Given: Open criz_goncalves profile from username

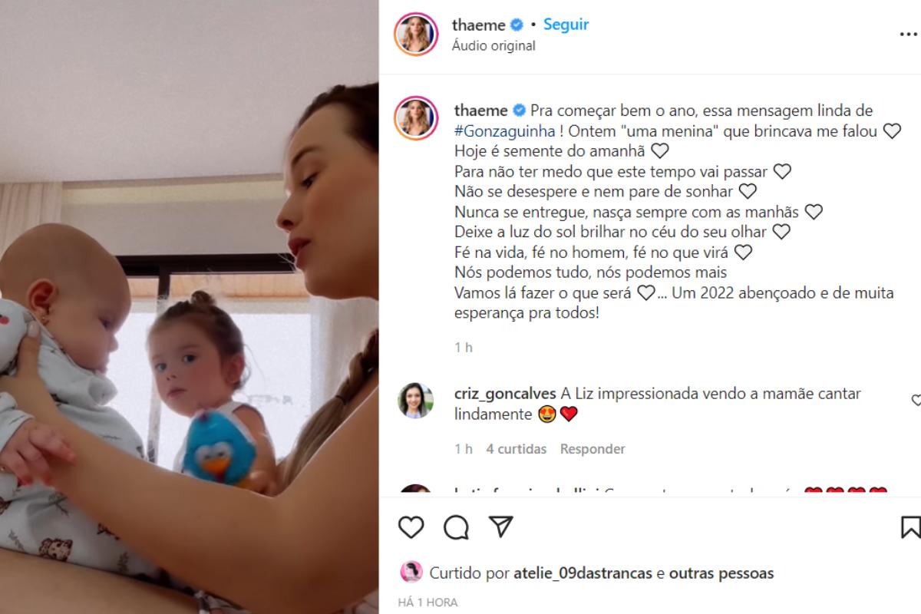Looking at the screenshot, I should tap(505, 394).
